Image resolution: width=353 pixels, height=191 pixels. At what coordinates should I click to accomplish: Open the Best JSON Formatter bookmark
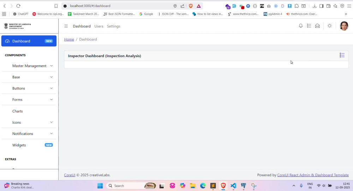tap(119, 14)
